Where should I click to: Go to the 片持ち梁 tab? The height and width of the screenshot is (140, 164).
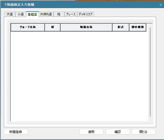point(46,14)
